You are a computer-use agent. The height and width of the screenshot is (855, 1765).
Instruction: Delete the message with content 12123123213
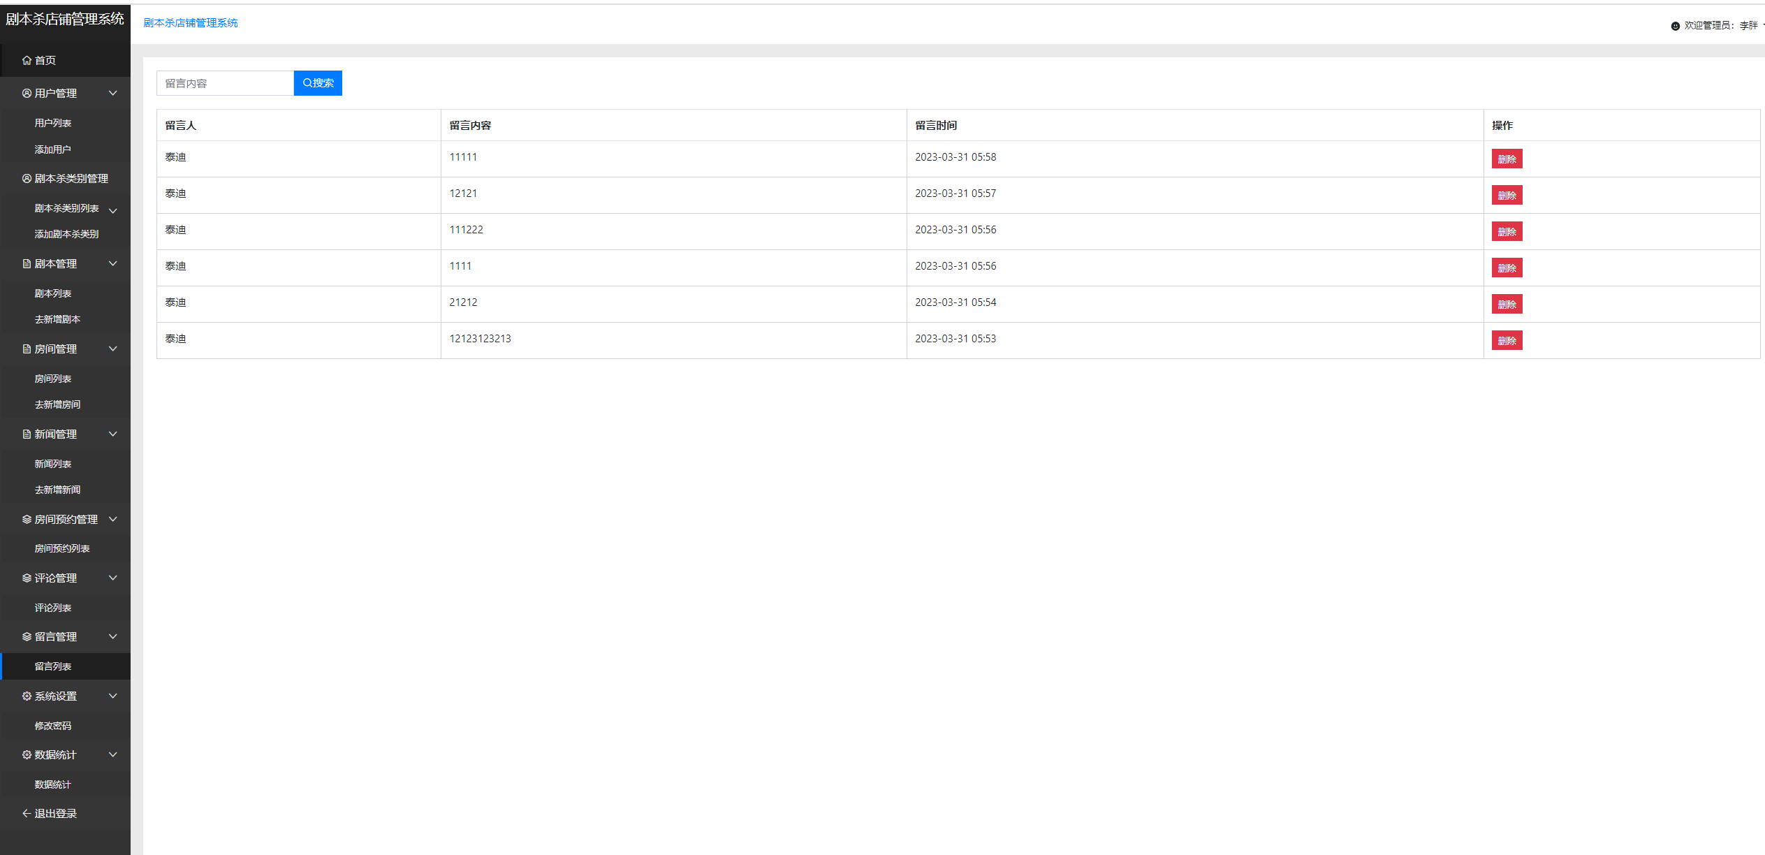click(1507, 341)
